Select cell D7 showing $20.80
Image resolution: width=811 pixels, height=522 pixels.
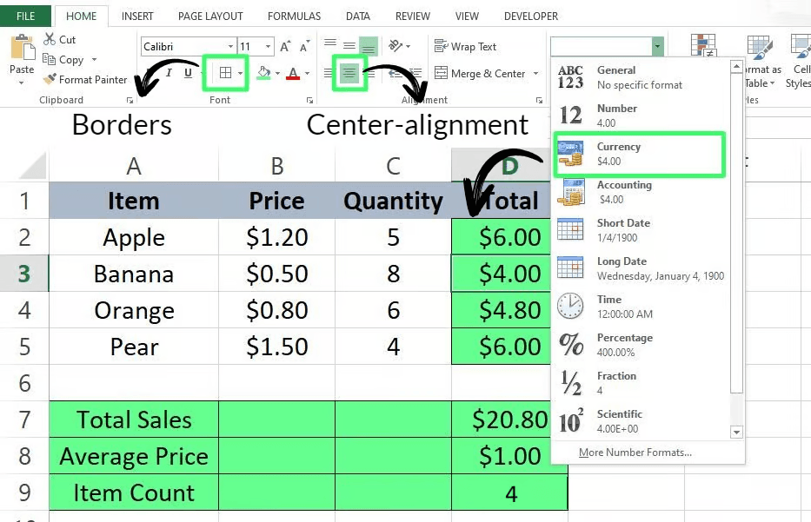tap(509, 420)
